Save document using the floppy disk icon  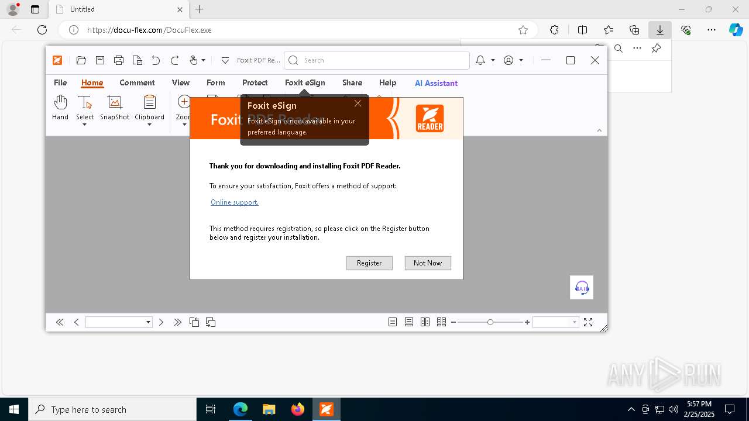100,60
